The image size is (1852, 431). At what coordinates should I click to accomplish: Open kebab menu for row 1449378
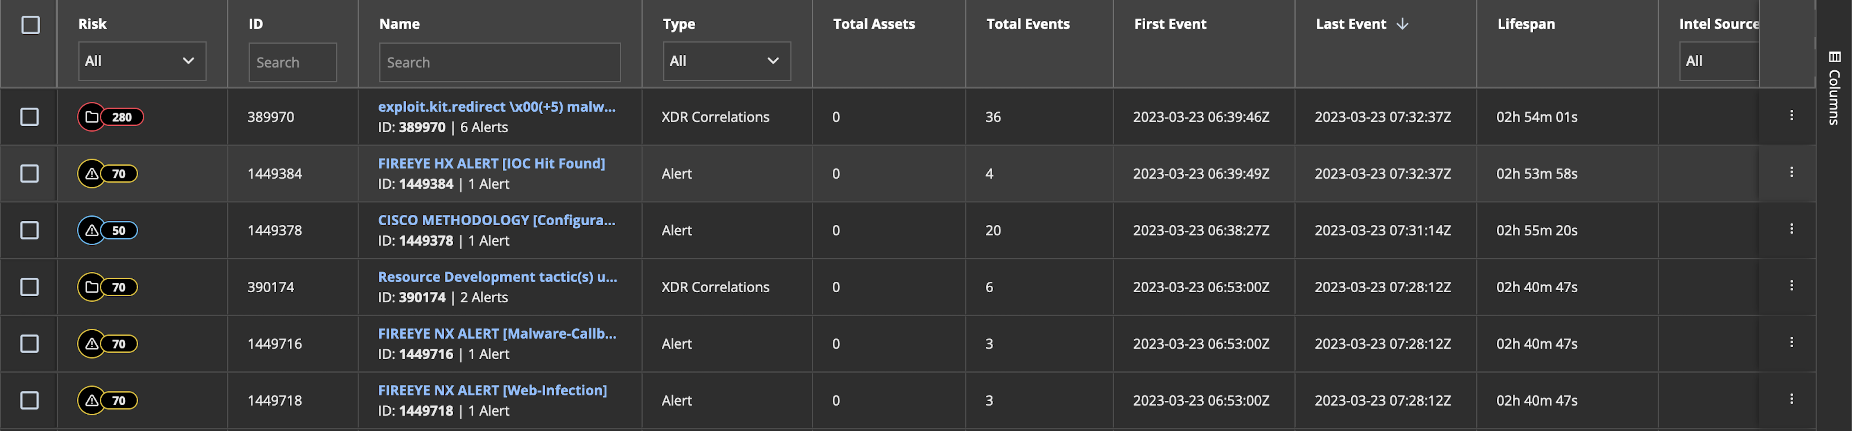coord(1791,229)
